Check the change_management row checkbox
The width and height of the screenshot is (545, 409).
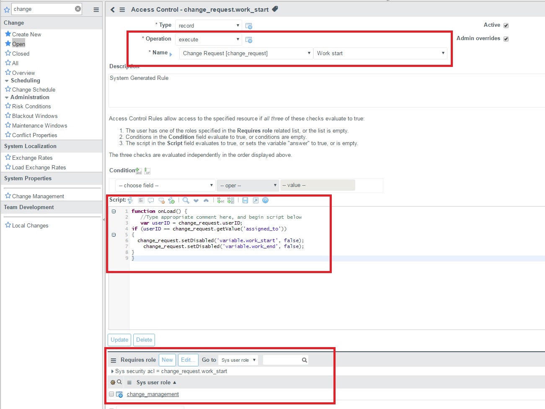coord(111,394)
